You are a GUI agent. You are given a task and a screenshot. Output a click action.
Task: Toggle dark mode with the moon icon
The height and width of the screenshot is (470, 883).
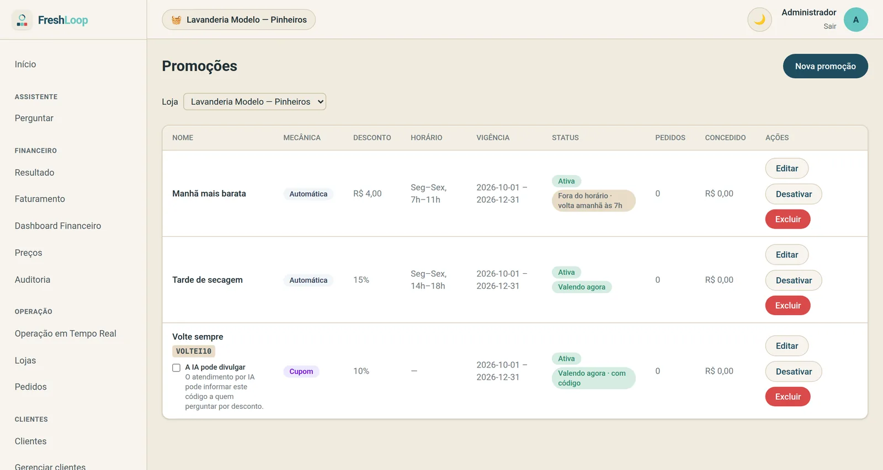(x=759, y=20)
